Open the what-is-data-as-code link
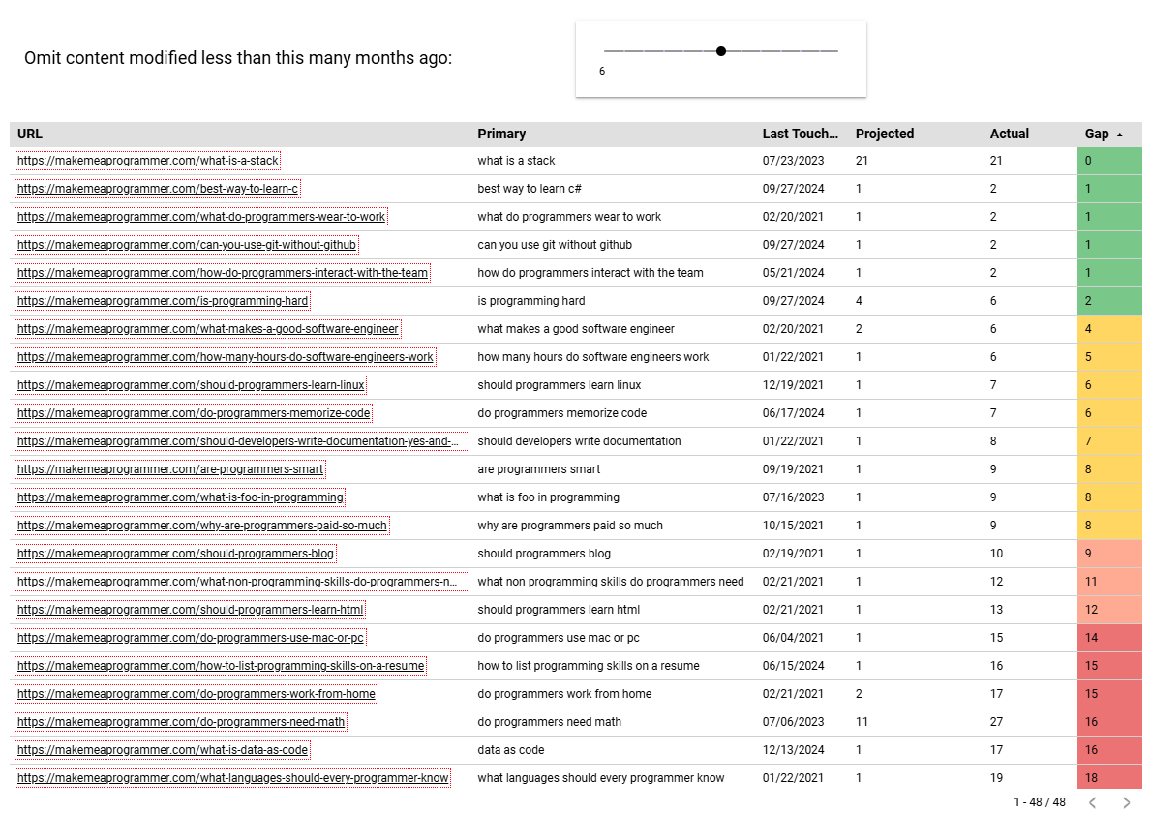The height and width of the screenshot is (813, 1150). click(x=163, y=750)
